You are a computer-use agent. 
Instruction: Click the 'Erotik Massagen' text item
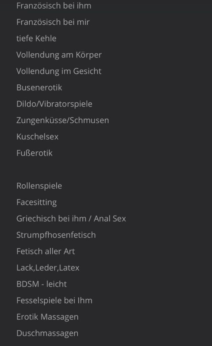pyautogui.click(x=47, y=317)
